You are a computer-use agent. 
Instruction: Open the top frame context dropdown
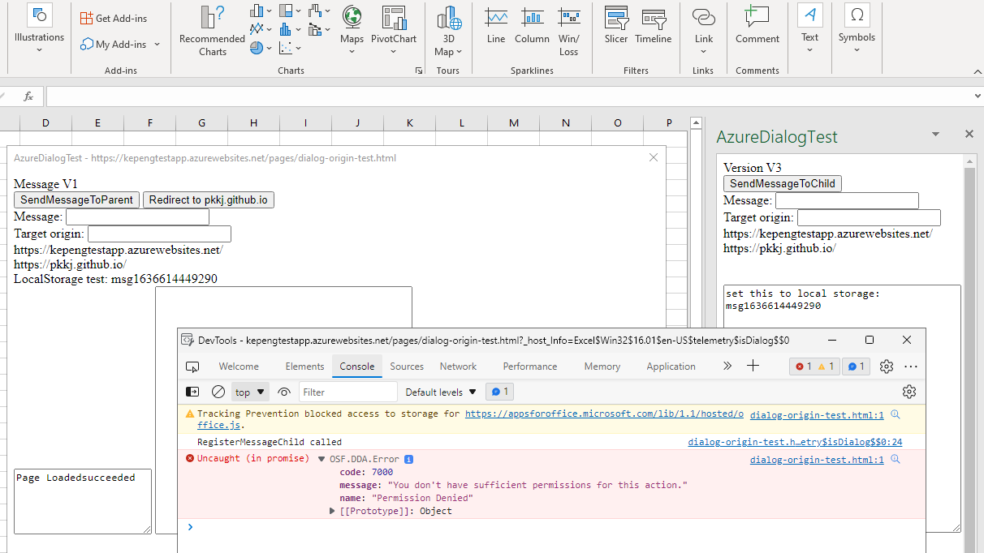(249, 392)
